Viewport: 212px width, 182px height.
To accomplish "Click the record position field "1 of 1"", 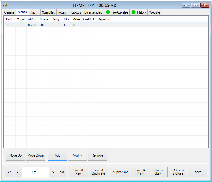I will click(35, 172).
